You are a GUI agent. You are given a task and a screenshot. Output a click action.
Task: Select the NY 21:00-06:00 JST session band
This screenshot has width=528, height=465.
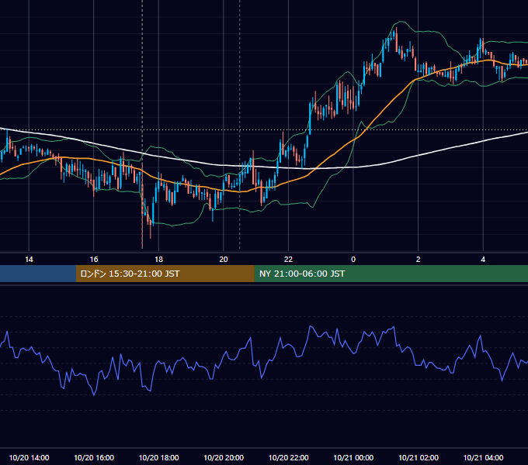391,274
